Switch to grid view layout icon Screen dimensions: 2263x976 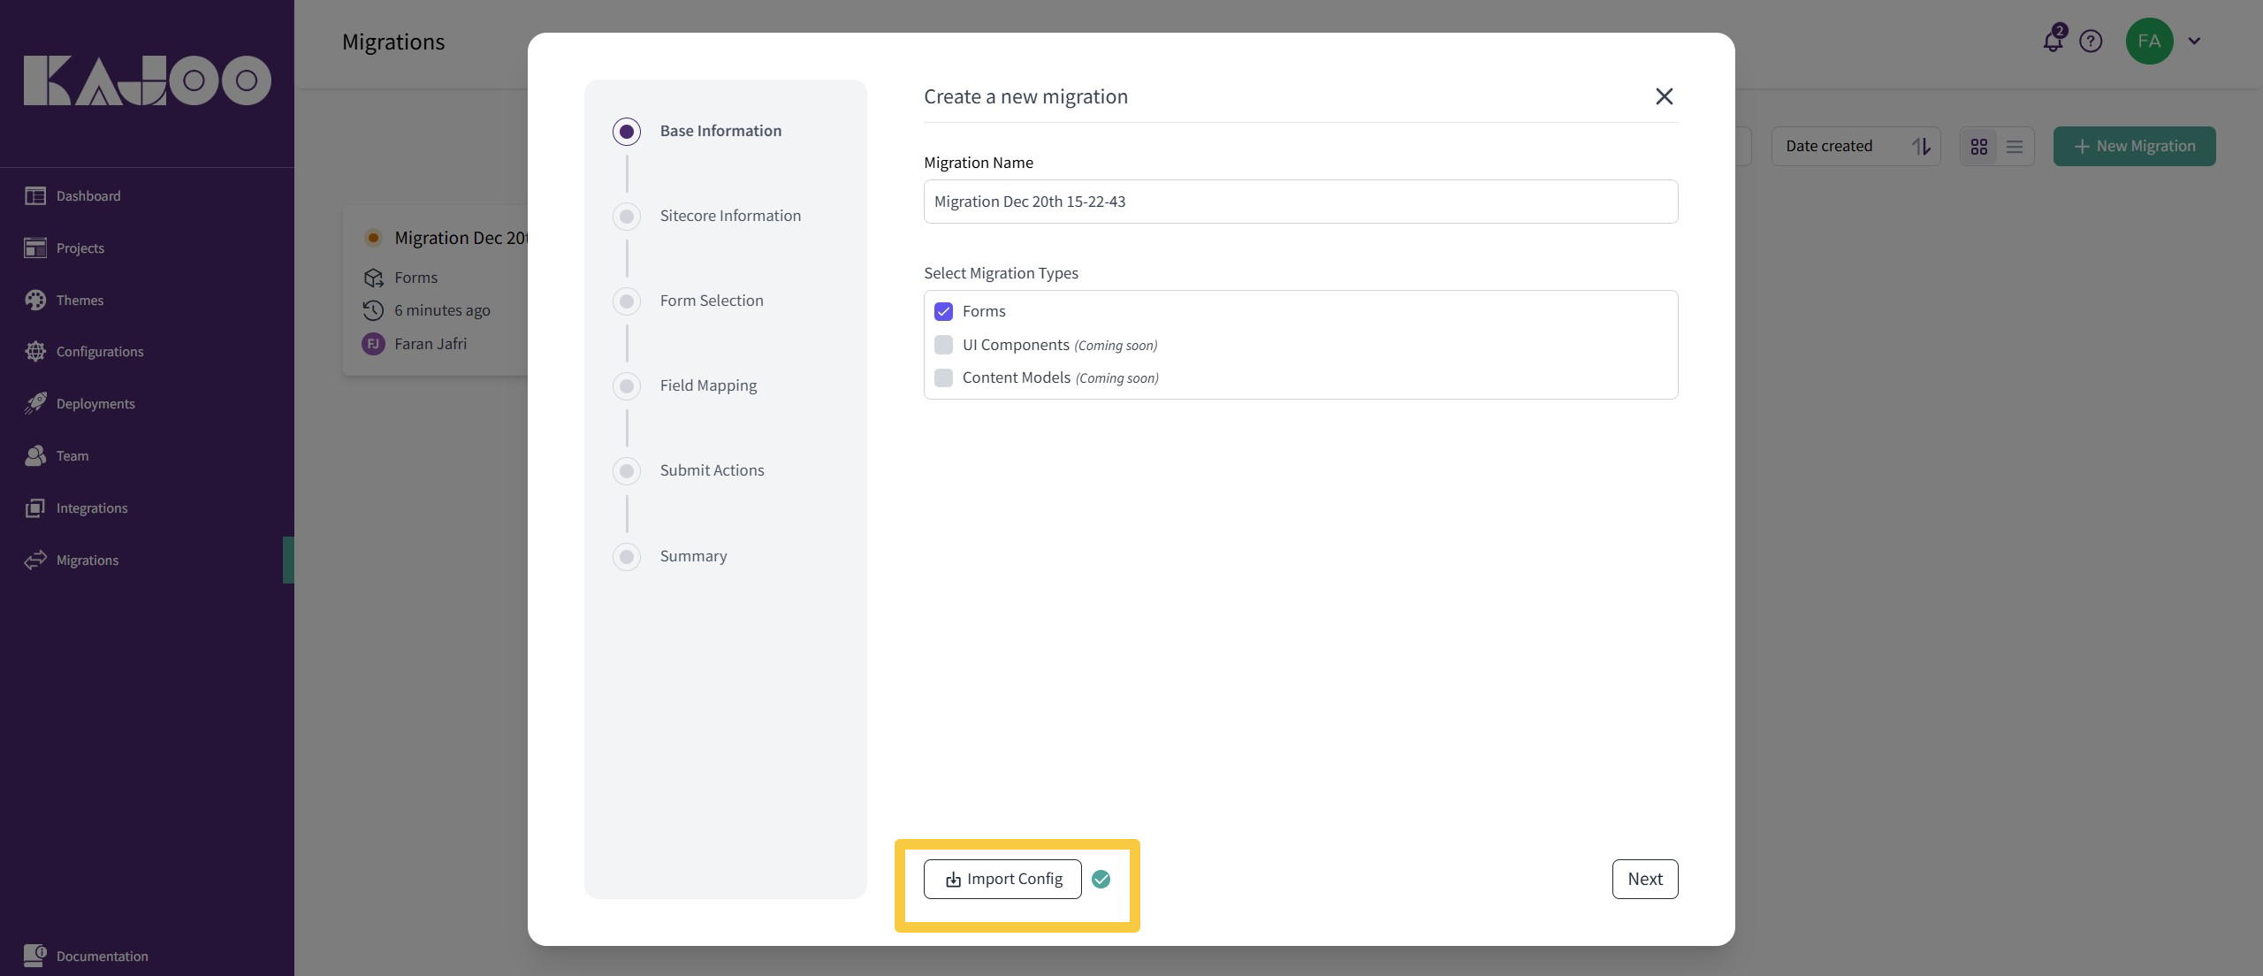pyautogui.click(x=1979, y=147)
